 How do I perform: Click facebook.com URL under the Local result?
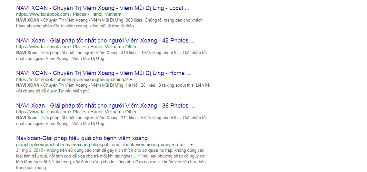pyautogui.click(x=43, y=14)
